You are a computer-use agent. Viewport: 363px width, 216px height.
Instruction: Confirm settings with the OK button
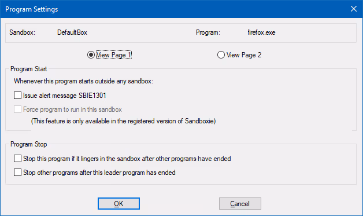click(118, 203)
